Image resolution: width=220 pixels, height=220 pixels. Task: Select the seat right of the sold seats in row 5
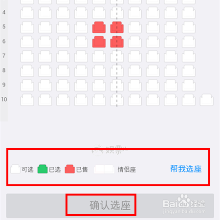pyautogui.click(x=135, y=27)
